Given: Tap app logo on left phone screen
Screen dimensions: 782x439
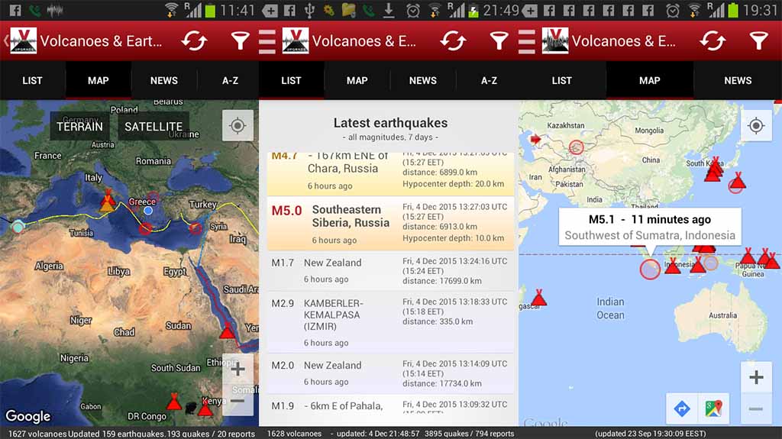Looking at the screenshot, I should click(24, 40).
